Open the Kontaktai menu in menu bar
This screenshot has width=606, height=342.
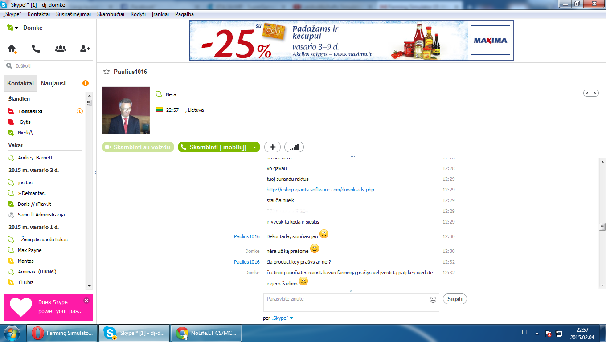pyautogui.click(x=39, y=14)
